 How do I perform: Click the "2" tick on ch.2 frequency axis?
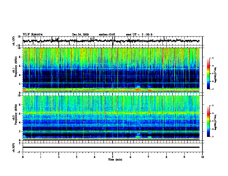pyautogui.click(x=20, y=131)
